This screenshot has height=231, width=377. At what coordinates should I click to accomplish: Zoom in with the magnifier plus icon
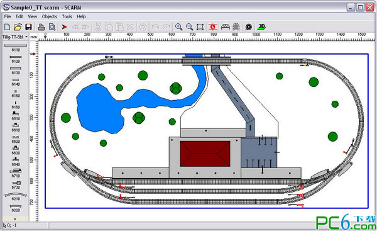click(178, 26)
